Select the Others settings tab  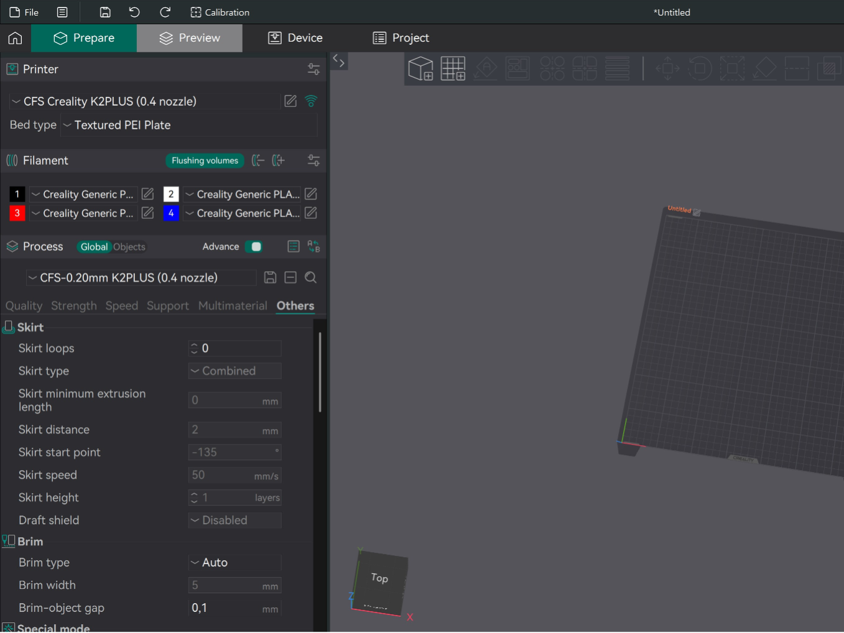click(295, 306)
